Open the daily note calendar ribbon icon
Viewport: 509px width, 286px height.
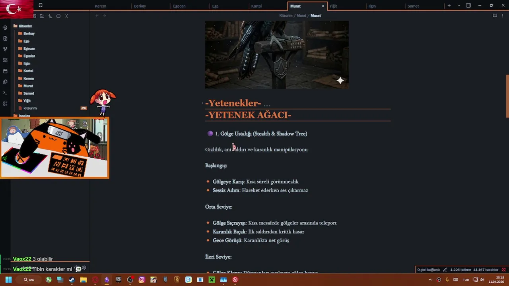(5, 71)
